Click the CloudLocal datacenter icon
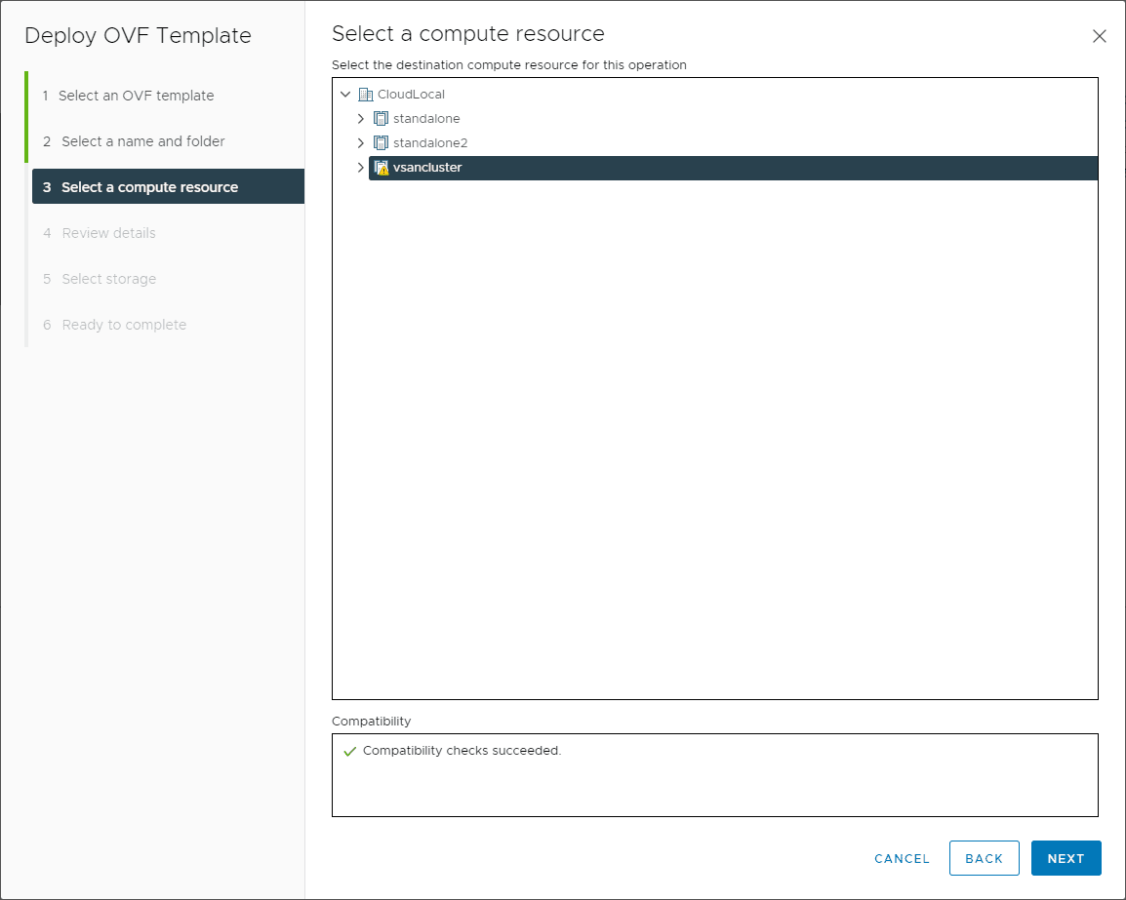This screenshot has height=900, width=1126. pyautogui.click(x=366, y=95)
